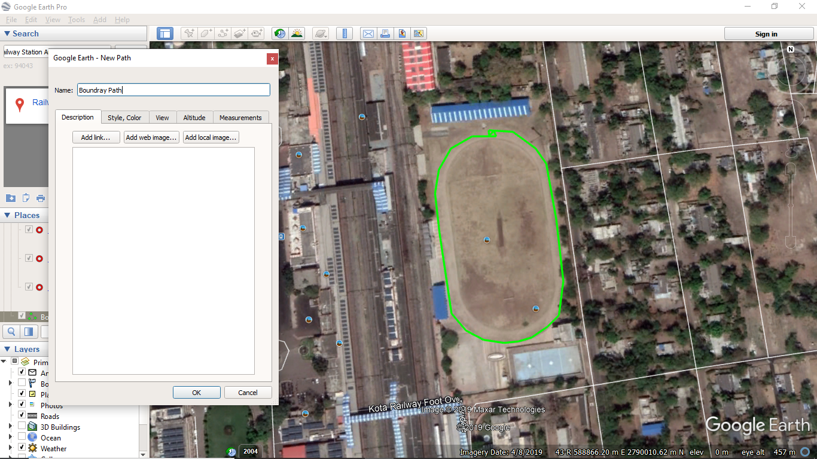Uncheck the Roads layer checkbox
The height and width of the screenshot is (459, 817).
tap(22, 416)
